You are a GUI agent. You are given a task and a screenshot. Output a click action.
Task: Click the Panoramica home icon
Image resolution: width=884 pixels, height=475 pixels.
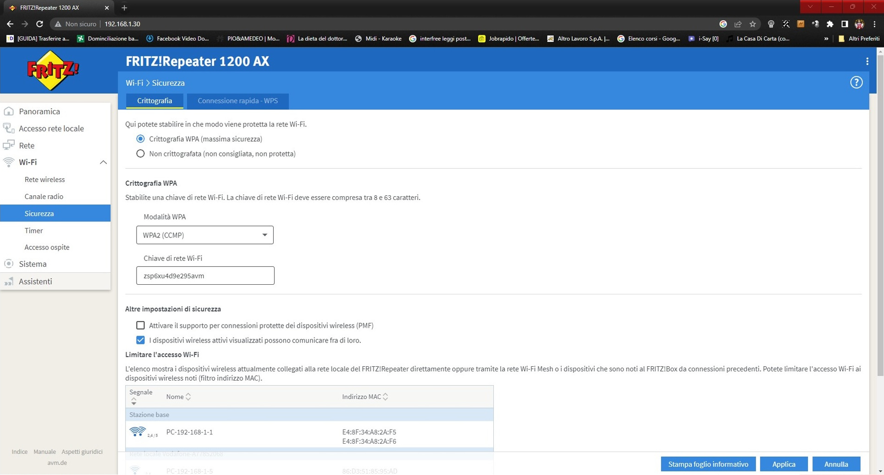9,111
